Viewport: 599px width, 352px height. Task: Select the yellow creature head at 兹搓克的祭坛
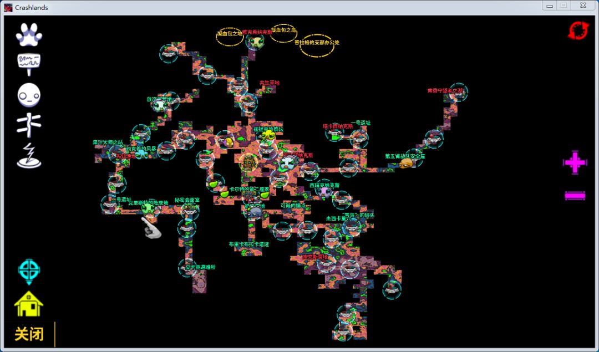click(268, 135)
